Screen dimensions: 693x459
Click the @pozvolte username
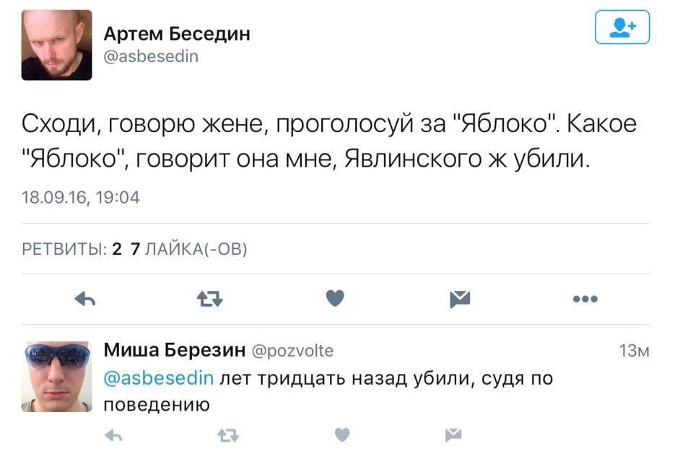[x=292, y=351]
